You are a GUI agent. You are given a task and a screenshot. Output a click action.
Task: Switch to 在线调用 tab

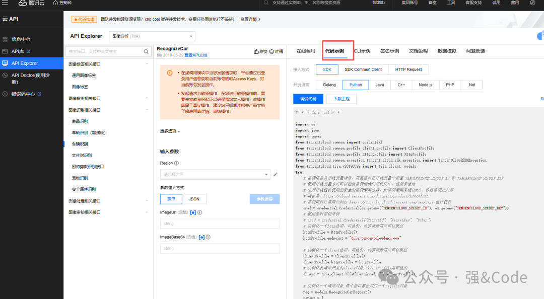[306, 51]
